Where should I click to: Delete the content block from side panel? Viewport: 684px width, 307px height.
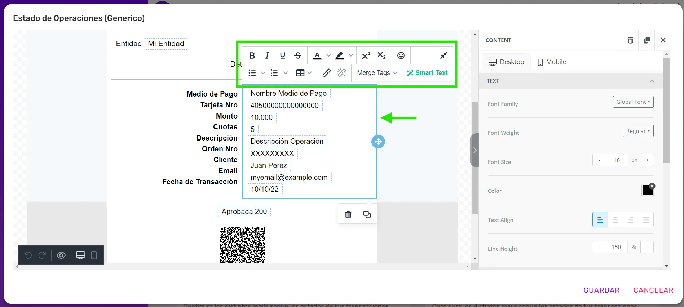(x=630, y=40)
